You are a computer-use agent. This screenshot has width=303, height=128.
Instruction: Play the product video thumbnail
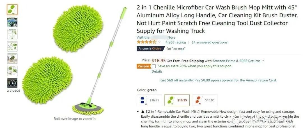12,83
